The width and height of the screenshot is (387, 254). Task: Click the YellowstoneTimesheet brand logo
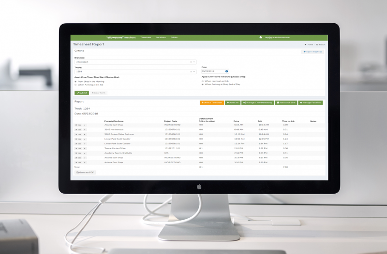[121, 38]
